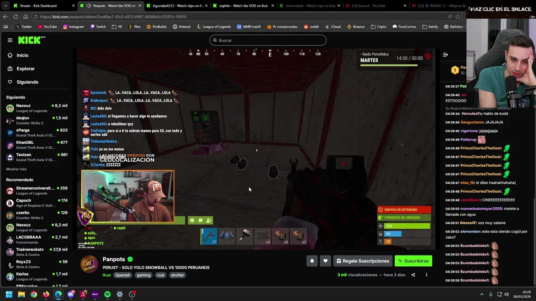Open recommended channel czerito
536x301 pixels.
37,215
